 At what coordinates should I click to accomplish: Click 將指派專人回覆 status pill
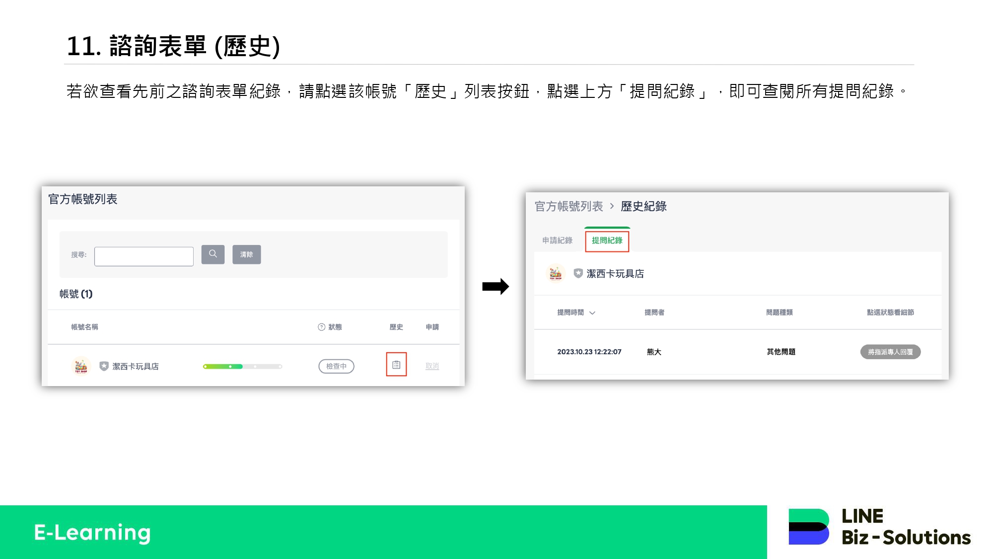[x=890, y=352]
